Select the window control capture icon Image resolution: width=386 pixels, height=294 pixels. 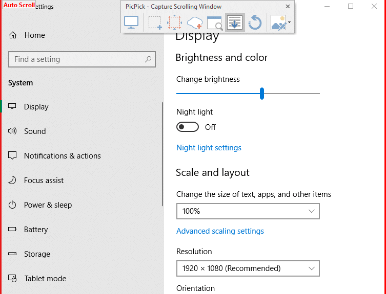click(214, 22)
